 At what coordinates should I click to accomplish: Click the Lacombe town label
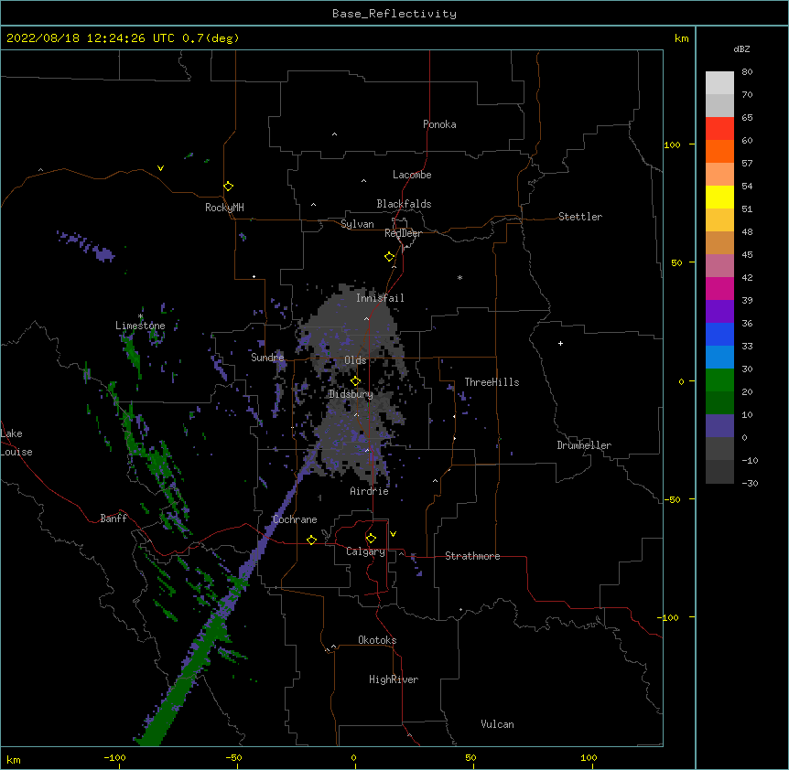(x=412, y=175)
